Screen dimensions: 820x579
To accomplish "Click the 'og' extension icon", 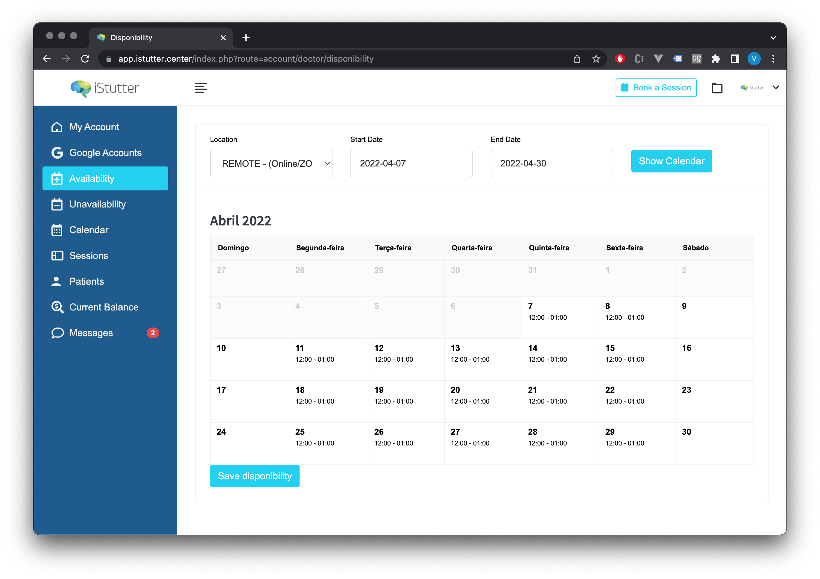I will 696,59.
